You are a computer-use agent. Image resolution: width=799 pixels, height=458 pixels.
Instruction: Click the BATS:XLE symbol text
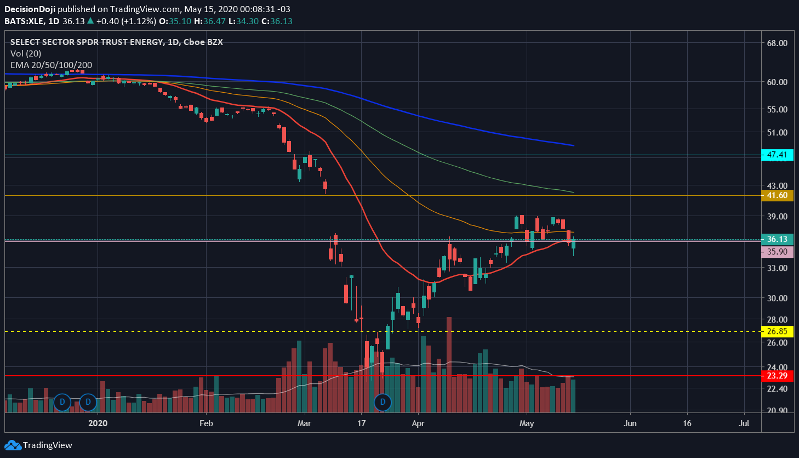pyautogui.click(x=24, y=21)
